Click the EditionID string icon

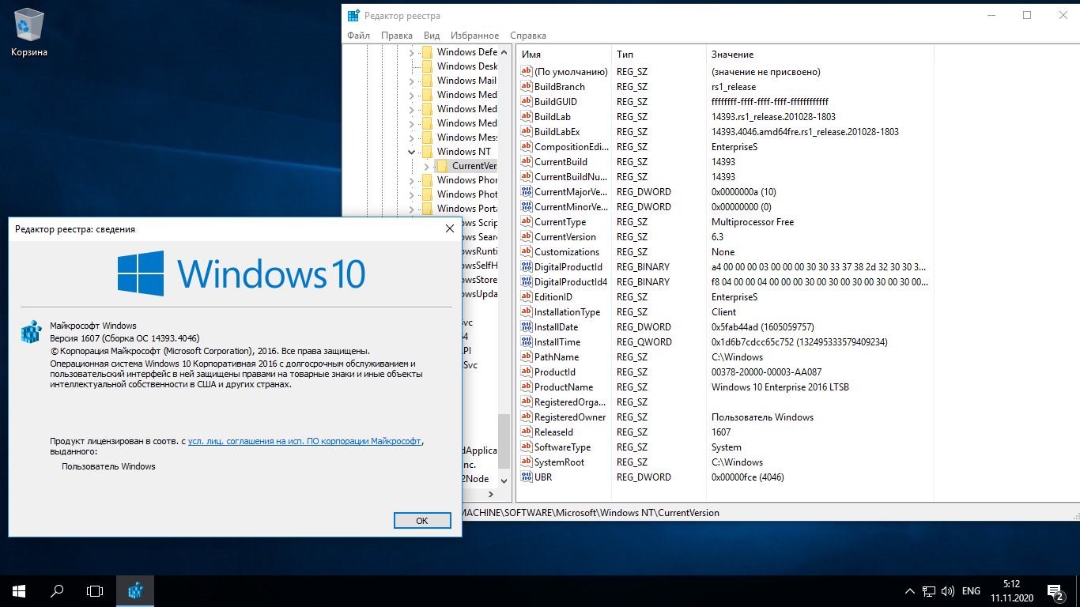[x=527, y=297]
